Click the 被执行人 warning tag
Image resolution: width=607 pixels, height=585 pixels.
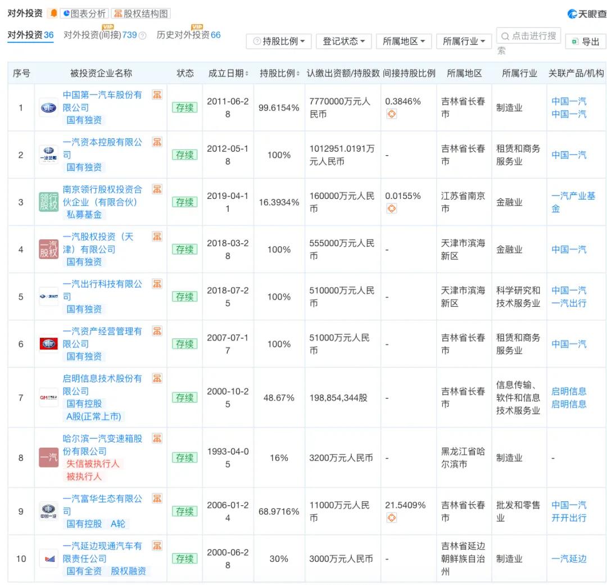tap(84, 477)
